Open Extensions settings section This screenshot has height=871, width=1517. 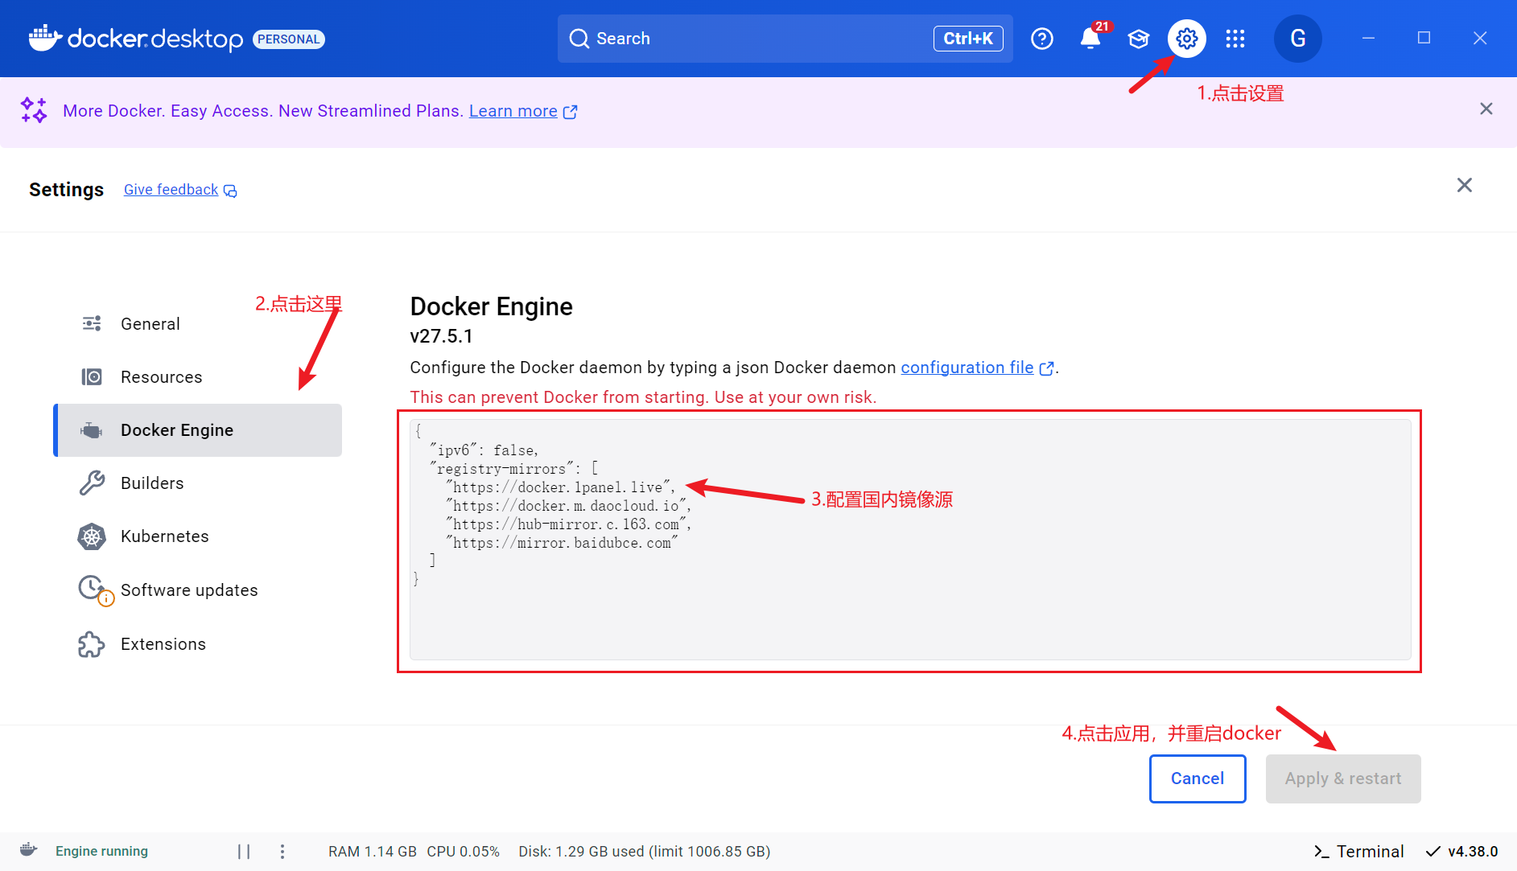click(198, 644)
